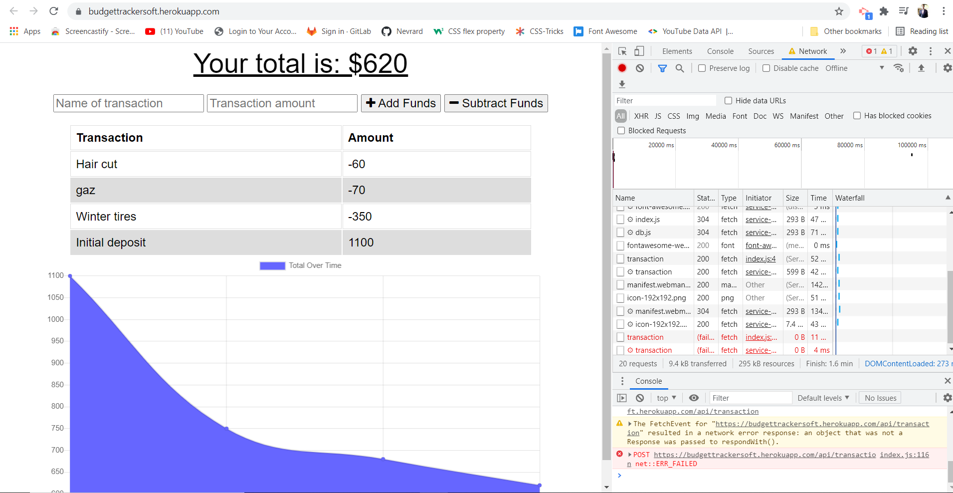The image size is (953, 493).
Task: Open network conditions wifi icon
Action: 899,68
